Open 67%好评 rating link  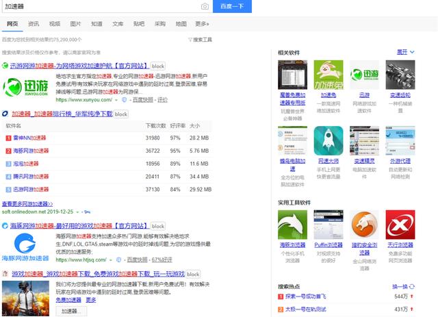coord(162,259)
